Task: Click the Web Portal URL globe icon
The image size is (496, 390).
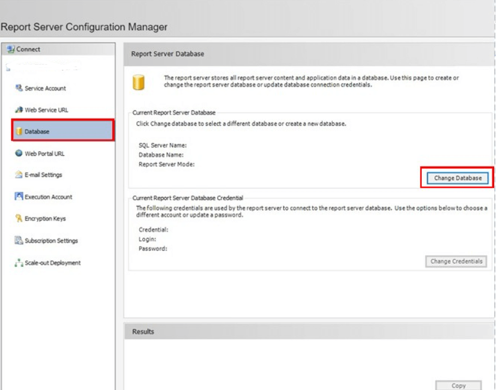Action: [x=19, y=153]
